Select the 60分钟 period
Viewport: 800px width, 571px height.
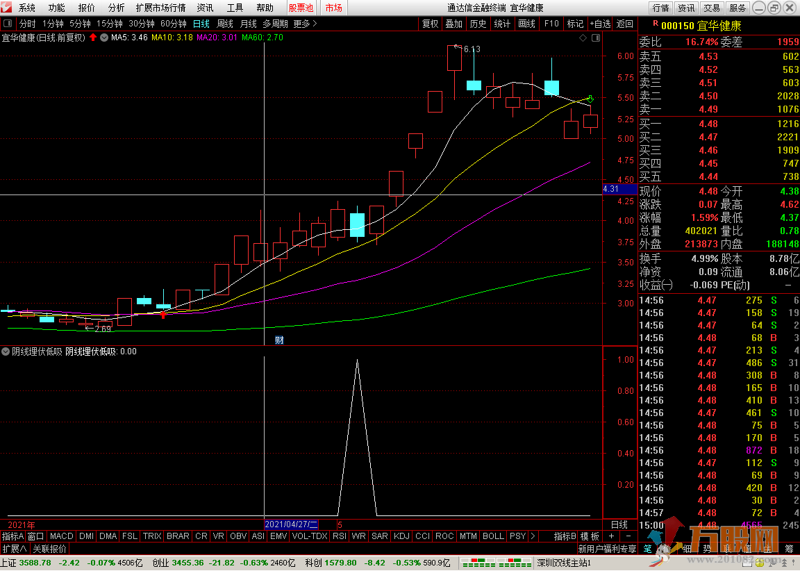coord(174,24)
